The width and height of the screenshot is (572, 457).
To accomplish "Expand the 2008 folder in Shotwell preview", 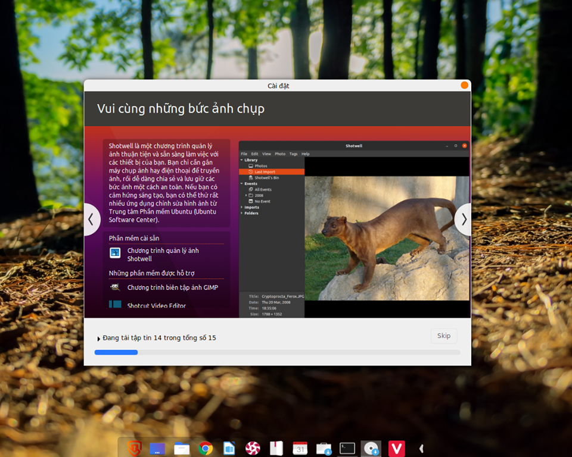I will tap(246, 195).
